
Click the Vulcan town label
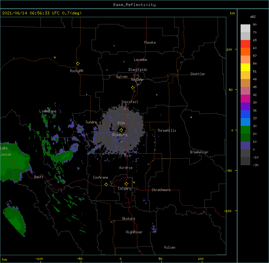pyautogui.click(x=169, y=247)
